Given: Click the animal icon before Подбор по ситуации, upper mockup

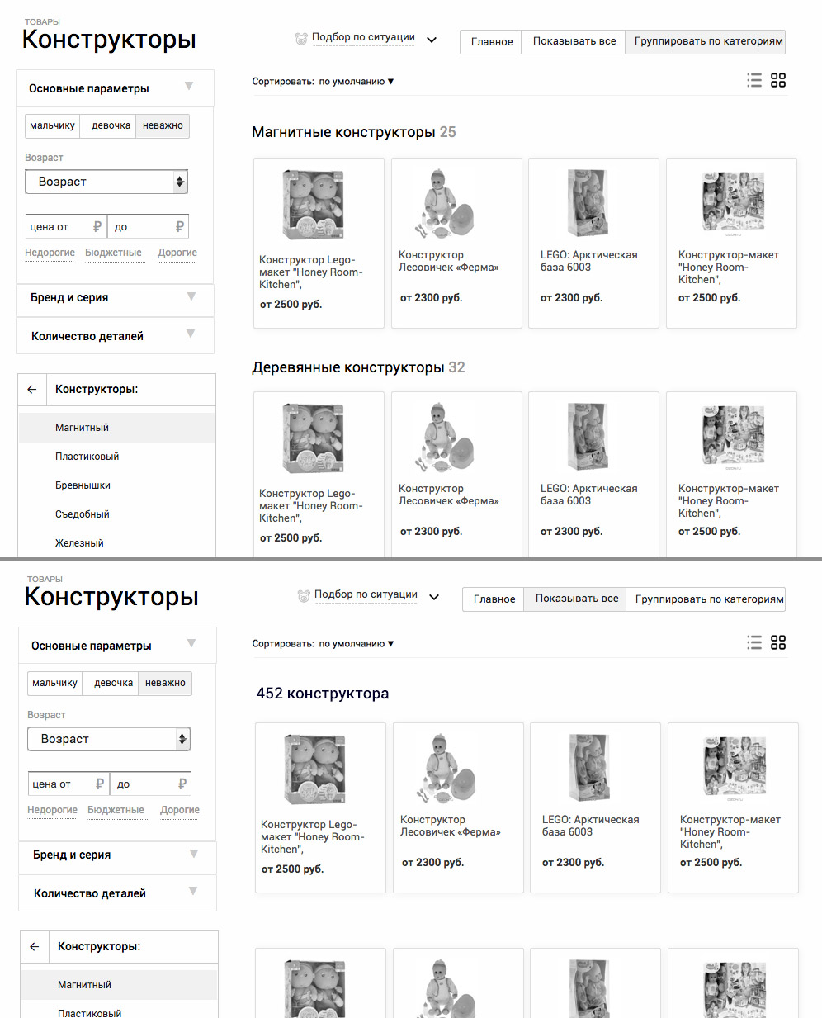Looking at the screenshot, I should [301, 38].
